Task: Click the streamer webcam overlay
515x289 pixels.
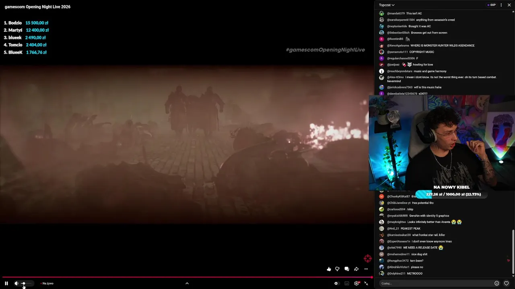Action: click(x=442, y=143)
